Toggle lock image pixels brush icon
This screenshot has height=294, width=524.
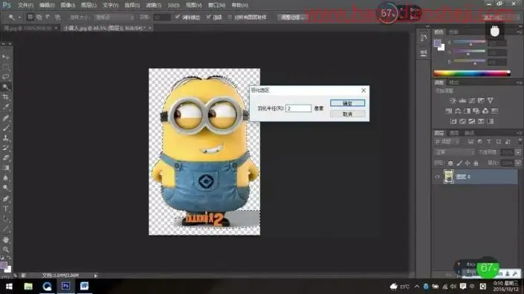click(459, 163)
